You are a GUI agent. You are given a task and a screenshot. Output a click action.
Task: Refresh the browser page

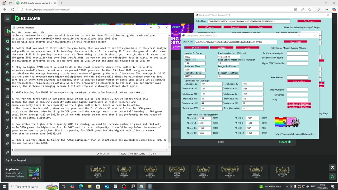click(12, 9)
